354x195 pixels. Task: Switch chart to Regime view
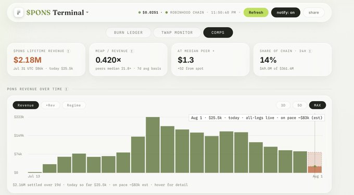tap(74, 105)
